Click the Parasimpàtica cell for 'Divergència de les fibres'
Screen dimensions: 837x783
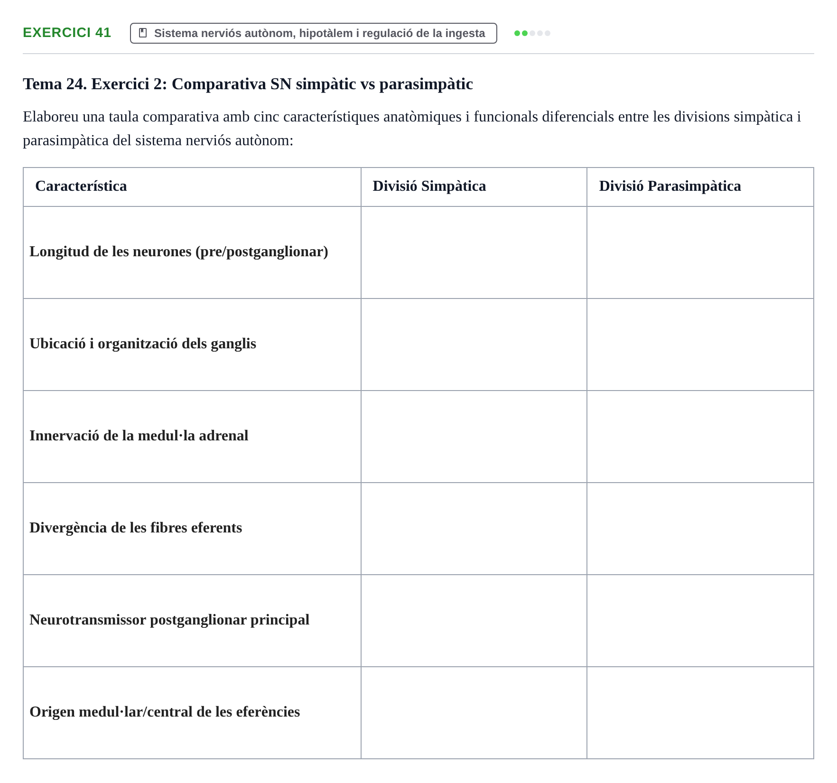700,529
